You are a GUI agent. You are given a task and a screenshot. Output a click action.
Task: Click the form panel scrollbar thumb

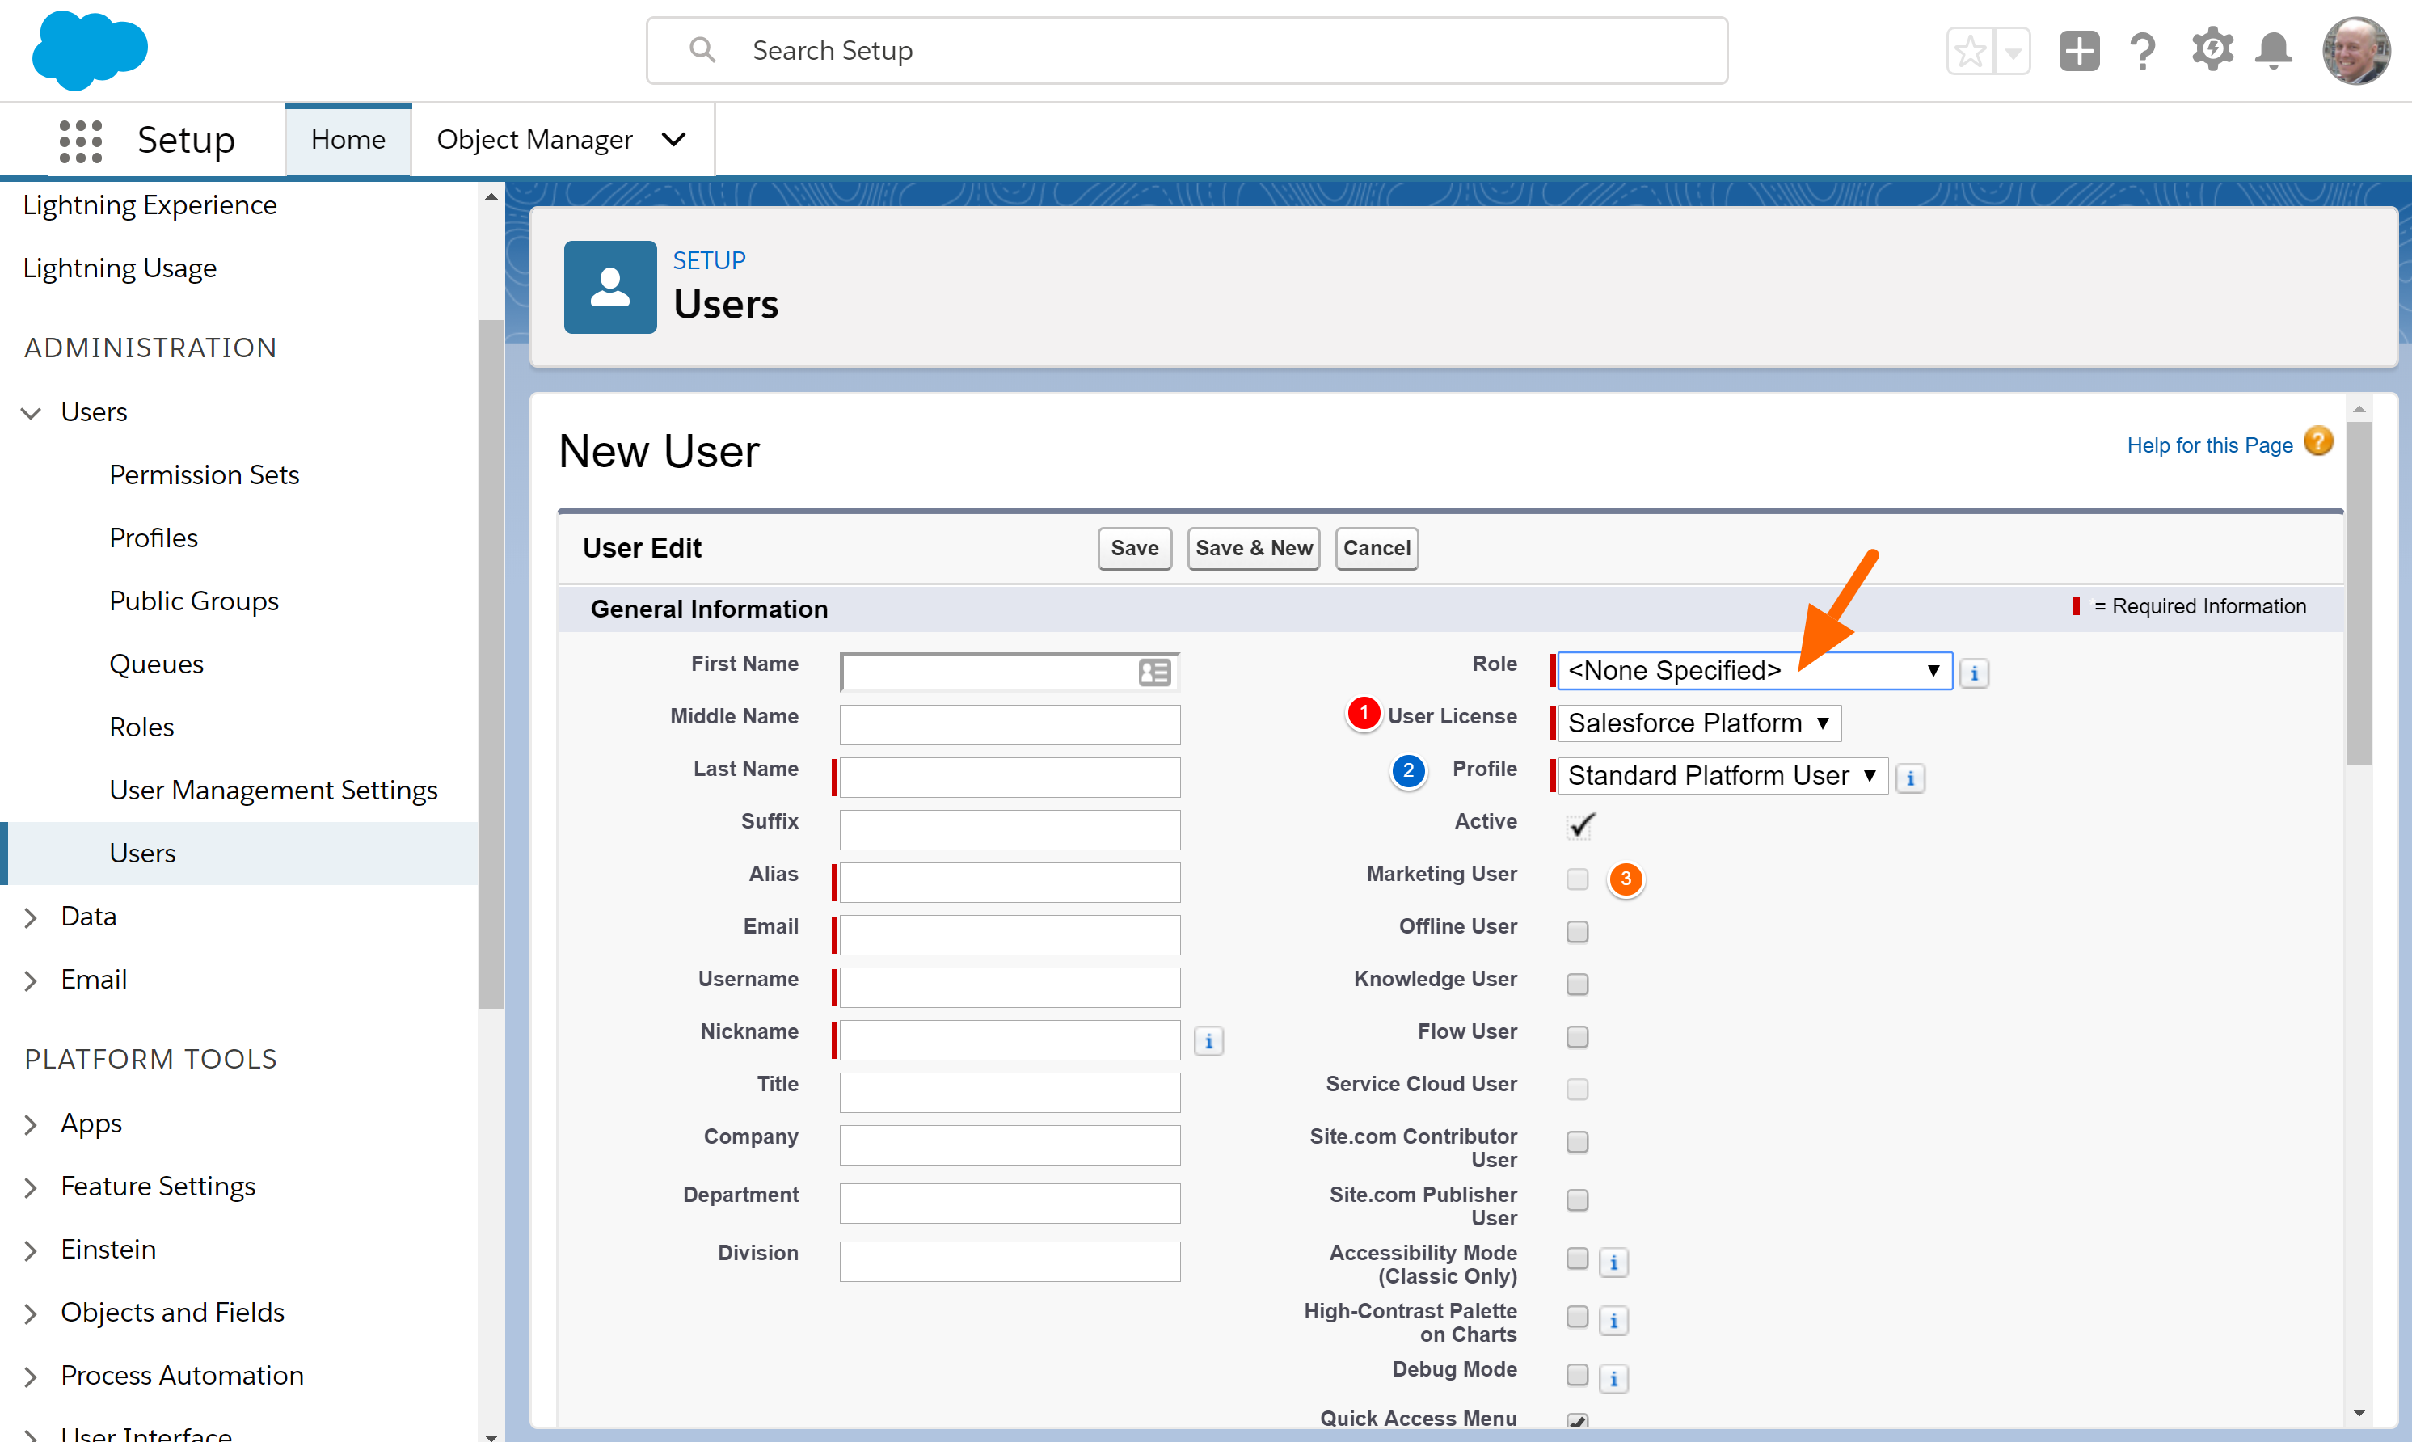pyautogui.click(x=2359, y=592)
